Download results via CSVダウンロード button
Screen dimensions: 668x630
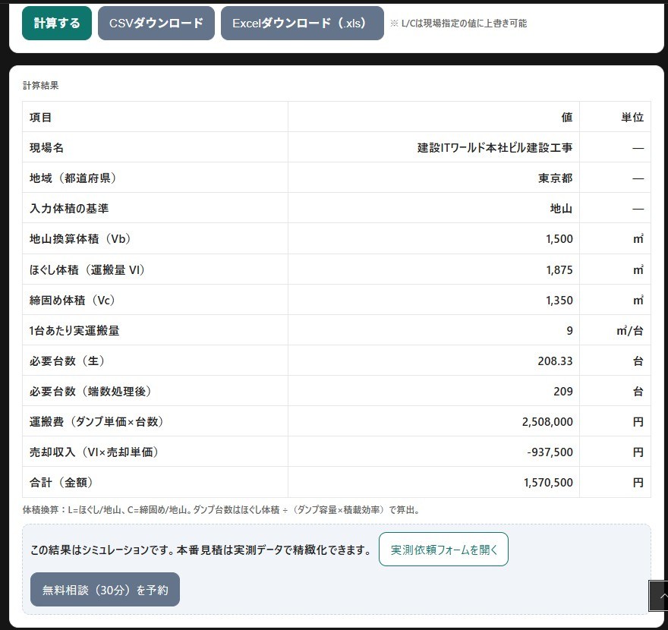tap(156, 23)
